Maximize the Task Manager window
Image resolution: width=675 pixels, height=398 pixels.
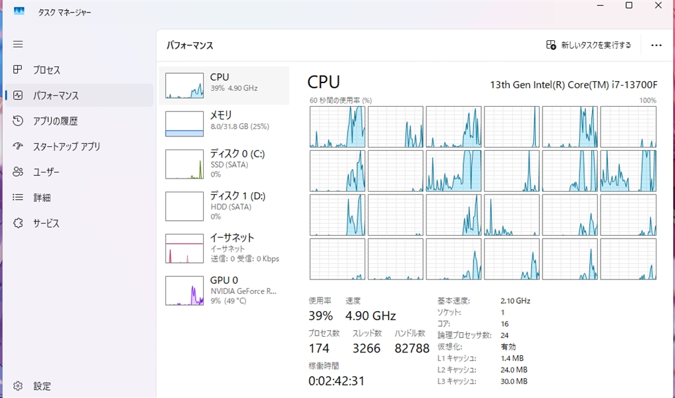tap(629, 6)
